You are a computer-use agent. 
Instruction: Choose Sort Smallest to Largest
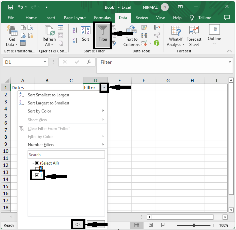click(48, 95)
